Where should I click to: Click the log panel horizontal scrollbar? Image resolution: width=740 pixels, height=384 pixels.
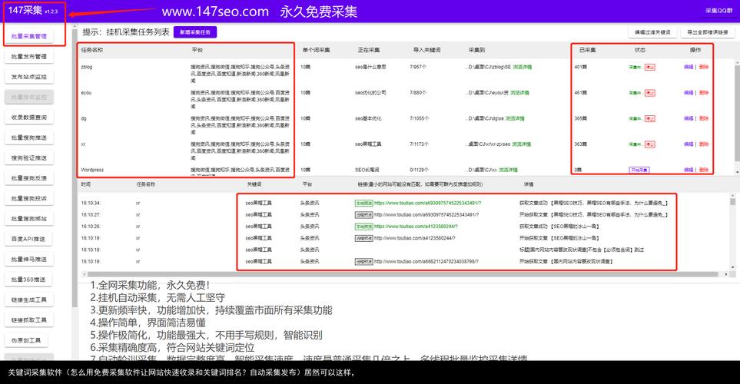[x=403, y=274]
